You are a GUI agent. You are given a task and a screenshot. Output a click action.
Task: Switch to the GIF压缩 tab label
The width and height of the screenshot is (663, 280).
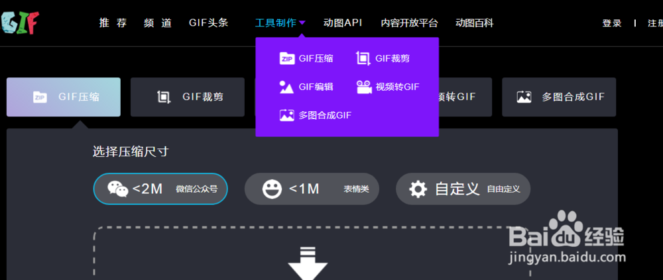[79, 97]
